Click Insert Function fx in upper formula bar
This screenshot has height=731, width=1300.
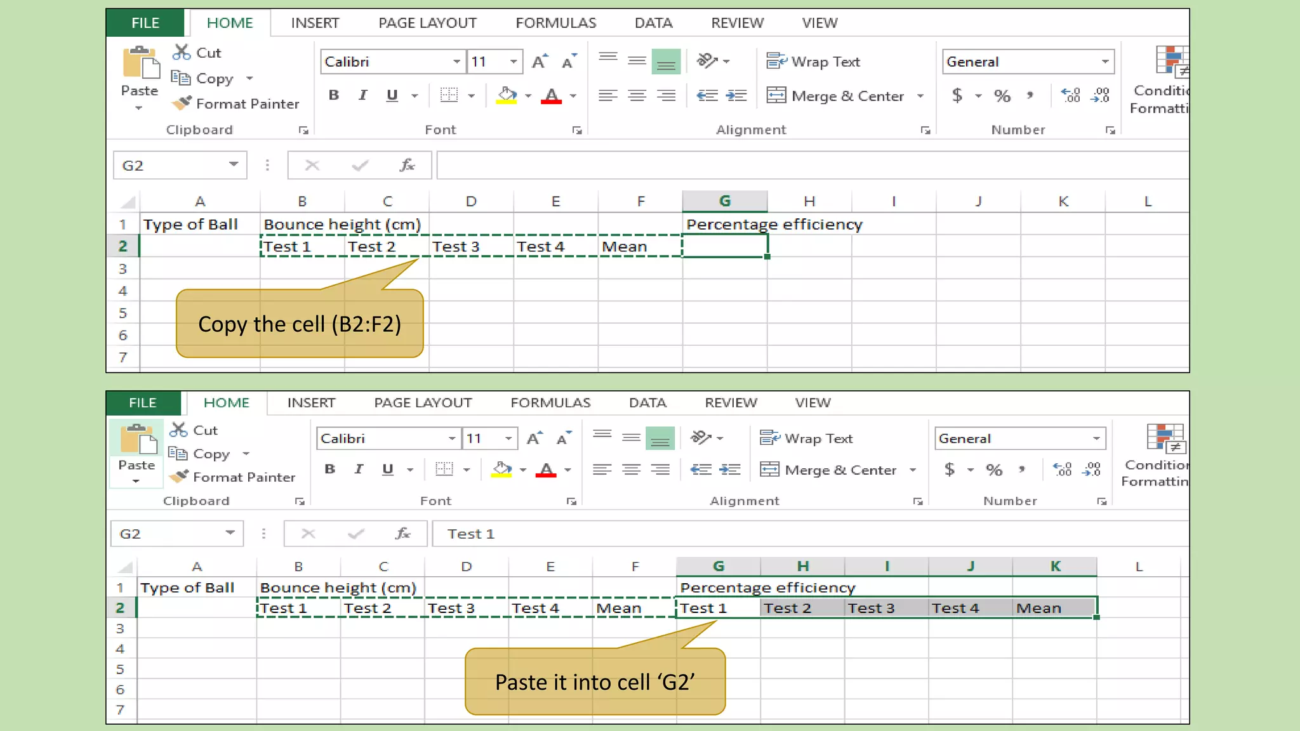pyautogui.click(x=407, y=166)
